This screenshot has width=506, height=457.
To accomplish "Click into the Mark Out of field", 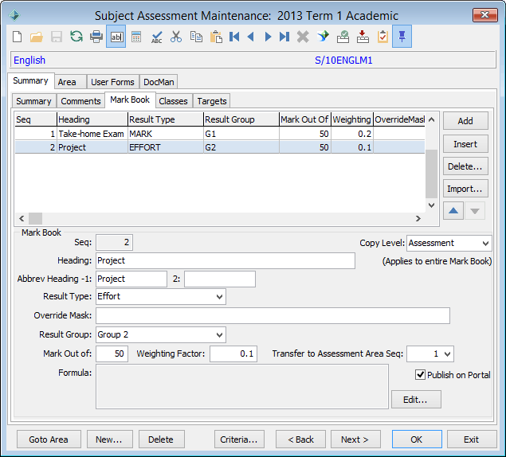I will coord(112,354).
